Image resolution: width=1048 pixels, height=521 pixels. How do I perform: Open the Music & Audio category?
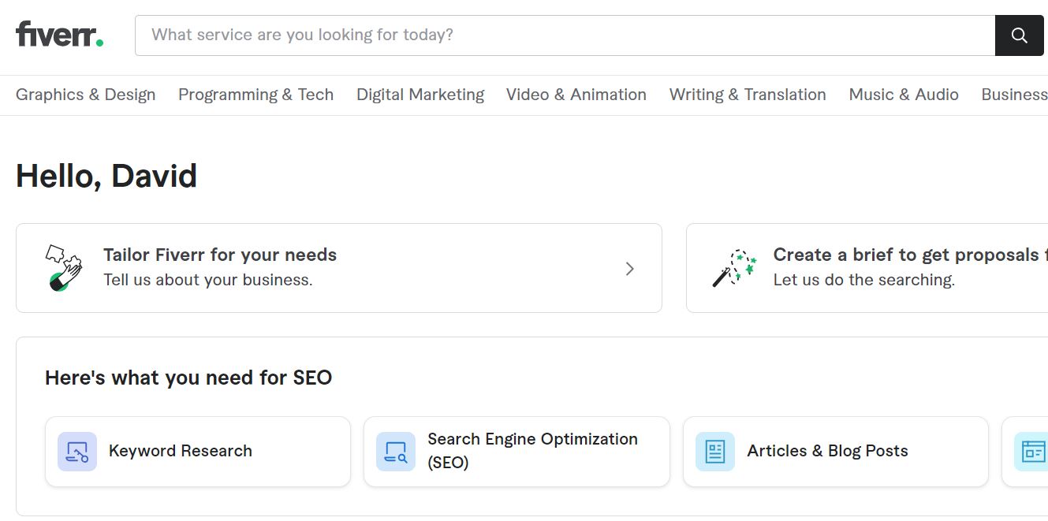click(x=904, y=95)
